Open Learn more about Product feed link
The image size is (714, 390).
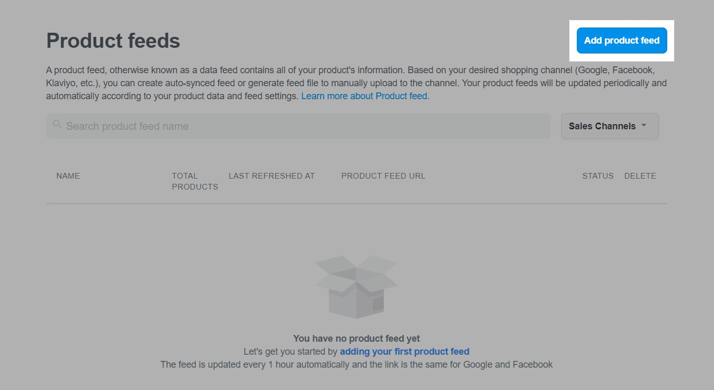click(x=364, y=96)
